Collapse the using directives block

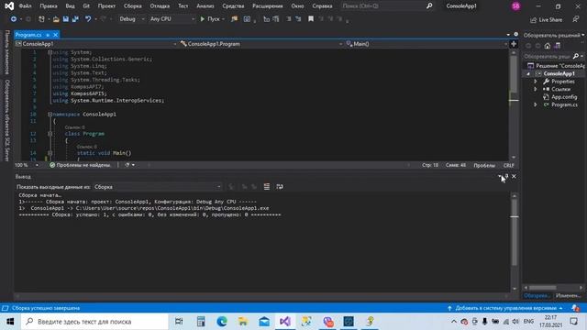(50, 52)
